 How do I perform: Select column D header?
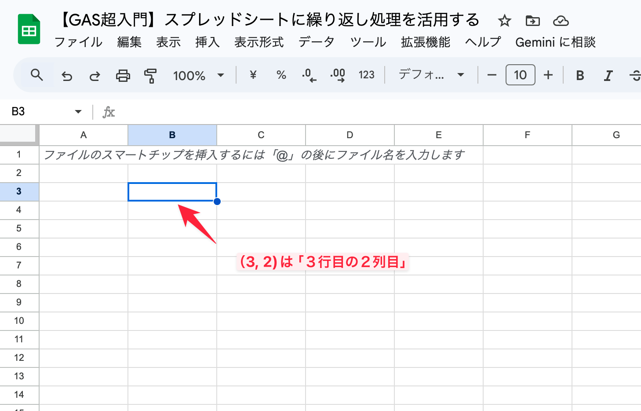(x=350, y=135)
